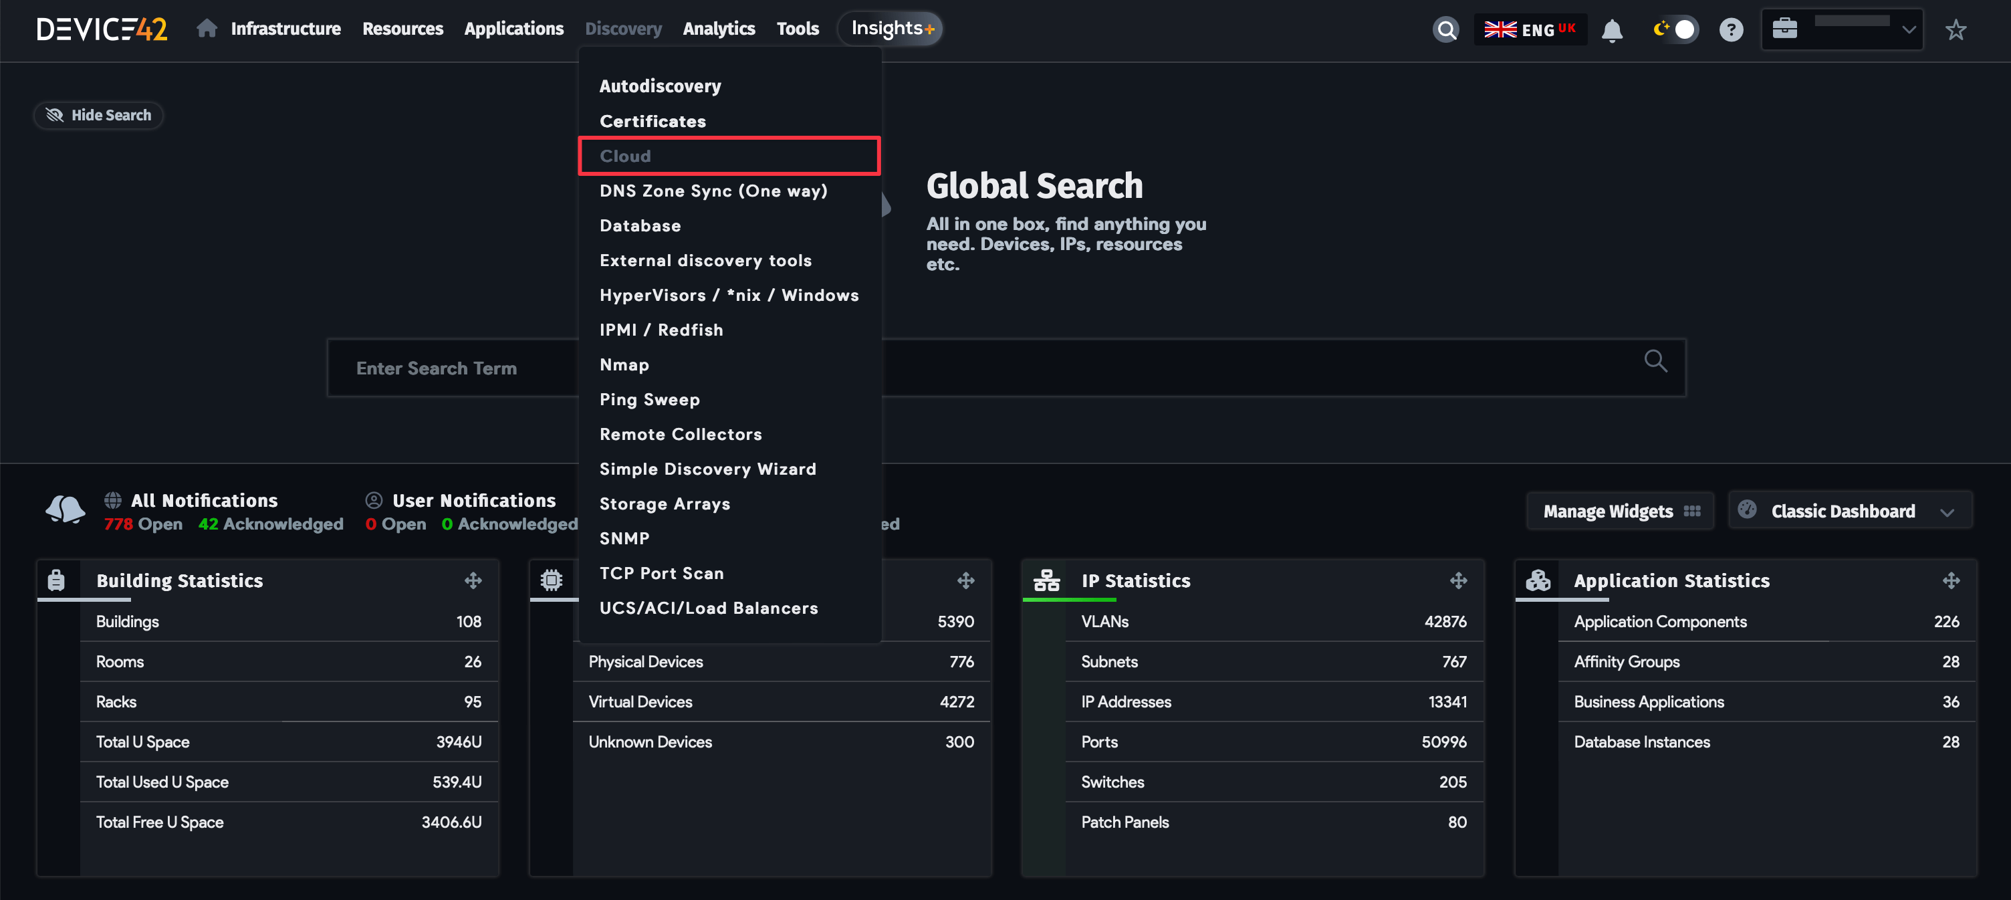Open the Analytics menu
This screenshot has height=900, width=2011.
coord(718,29)
